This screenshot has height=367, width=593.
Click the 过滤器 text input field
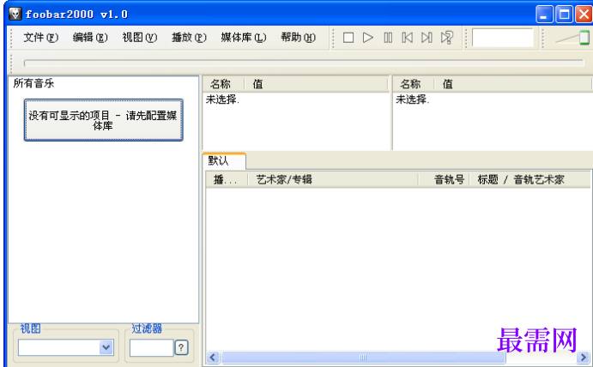151,347
